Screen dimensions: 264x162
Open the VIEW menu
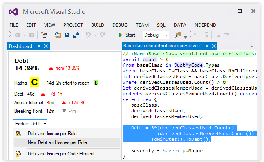tap(49, 25)
